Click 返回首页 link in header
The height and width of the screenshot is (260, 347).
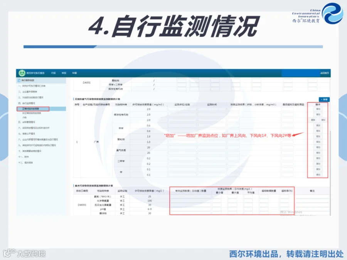click(x=324, y=73)
